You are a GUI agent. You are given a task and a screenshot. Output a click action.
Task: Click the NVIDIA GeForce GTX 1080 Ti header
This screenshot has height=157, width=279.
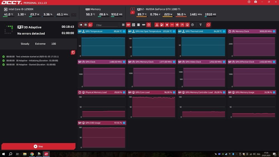click(161, 9)
